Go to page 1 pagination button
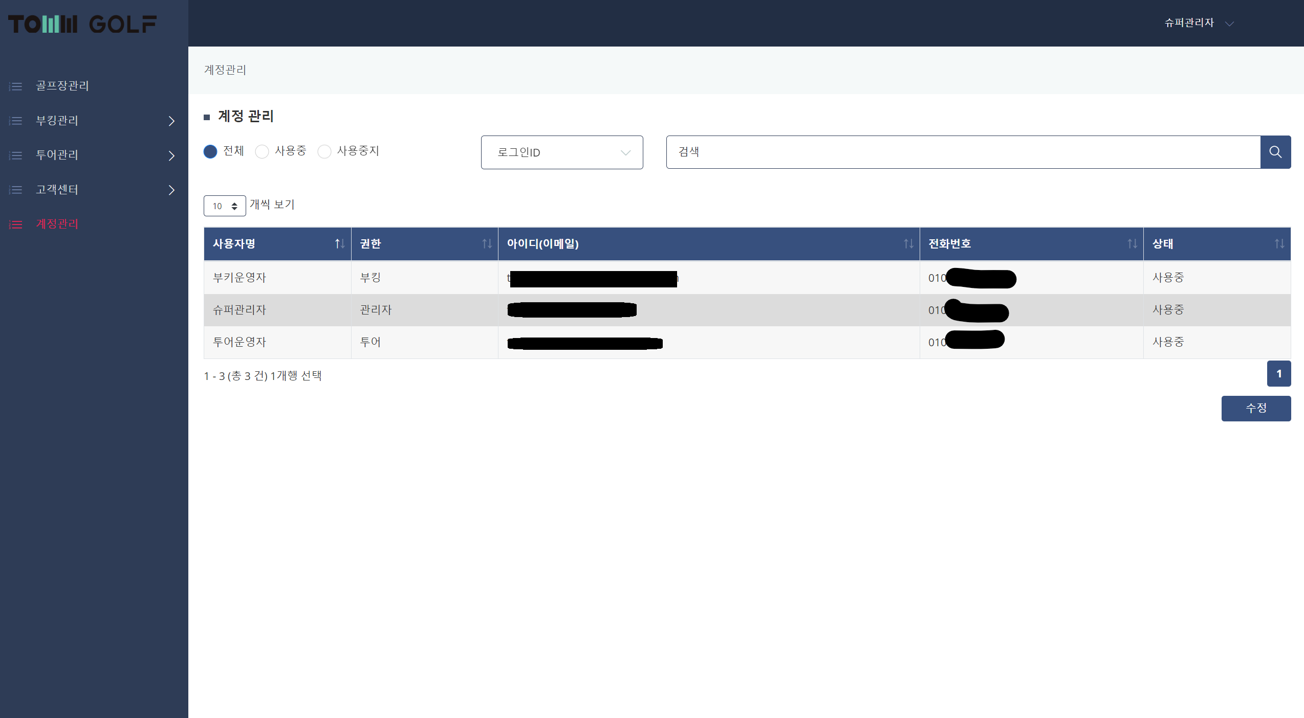Image resolution: width=1304 pixels, height=718 pixels. 1278,374
